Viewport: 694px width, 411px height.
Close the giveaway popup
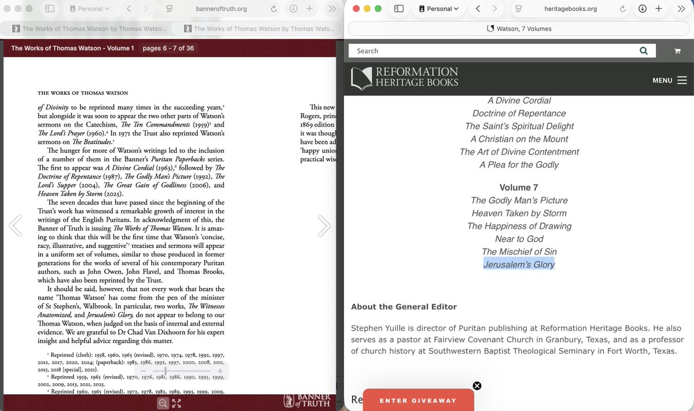click(x=477, y=386)
